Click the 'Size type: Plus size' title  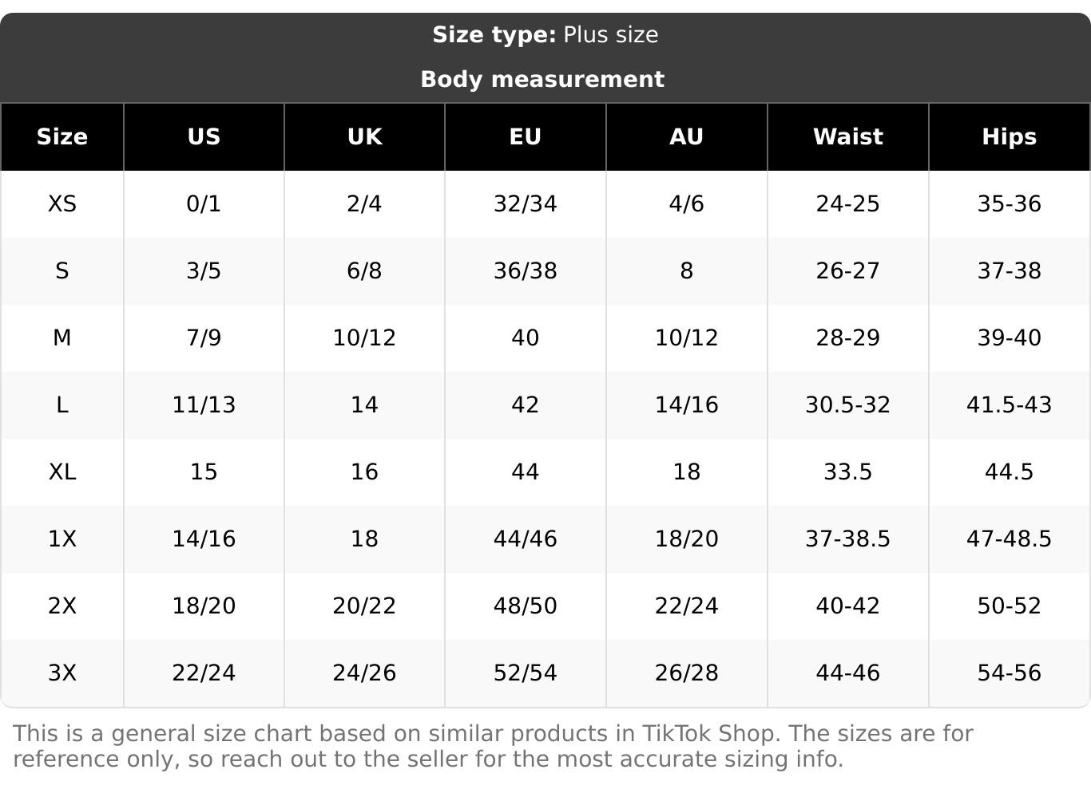pos(545,35)
